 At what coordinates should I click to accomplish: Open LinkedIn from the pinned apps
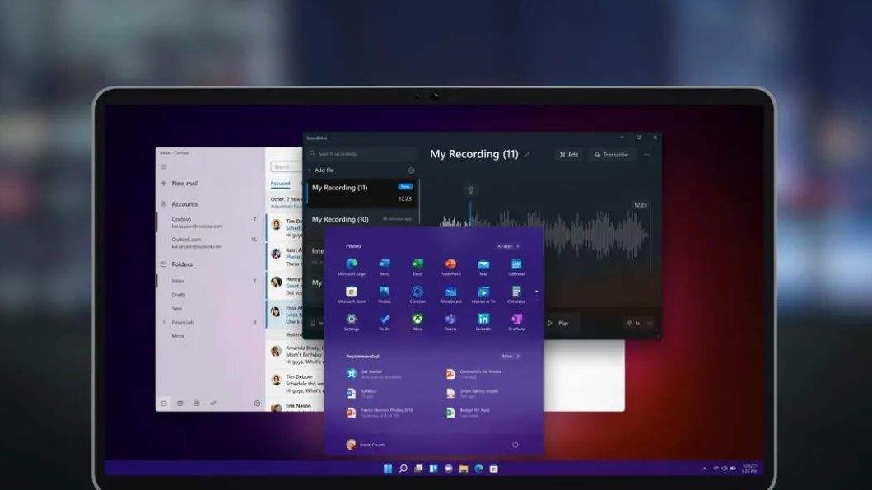click(483, 320)
